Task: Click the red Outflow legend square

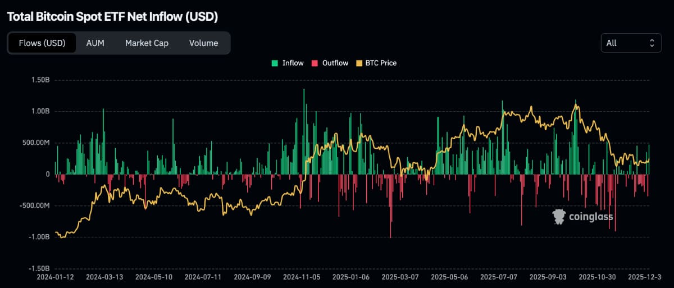Action: click(x=314, y=63)
